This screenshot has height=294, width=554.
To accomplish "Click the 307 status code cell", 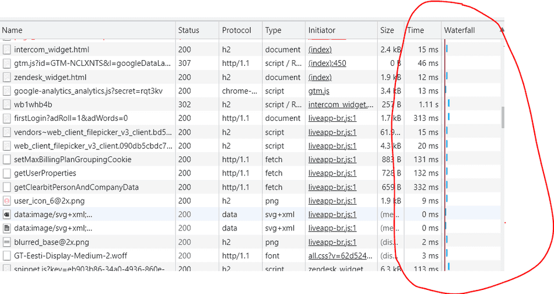I will (x=184, y=63).
